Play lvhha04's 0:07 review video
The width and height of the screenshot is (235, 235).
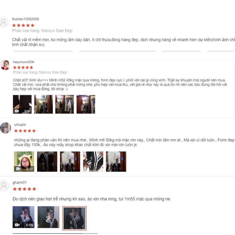[24, 162]
